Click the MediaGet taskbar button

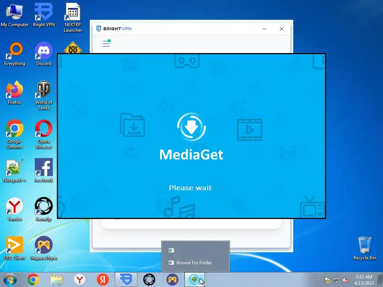[194, 280]
